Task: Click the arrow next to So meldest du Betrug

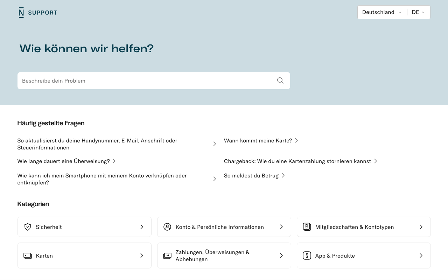Action: click(283, 175)
